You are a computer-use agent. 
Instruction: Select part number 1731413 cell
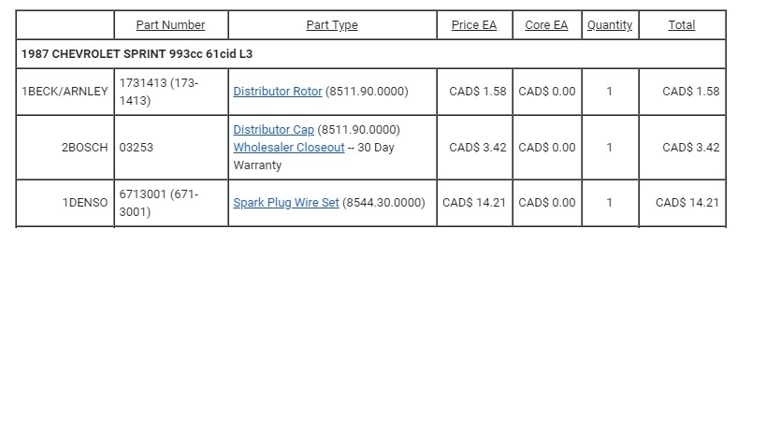pyautogui.click(x=159, y=92)
